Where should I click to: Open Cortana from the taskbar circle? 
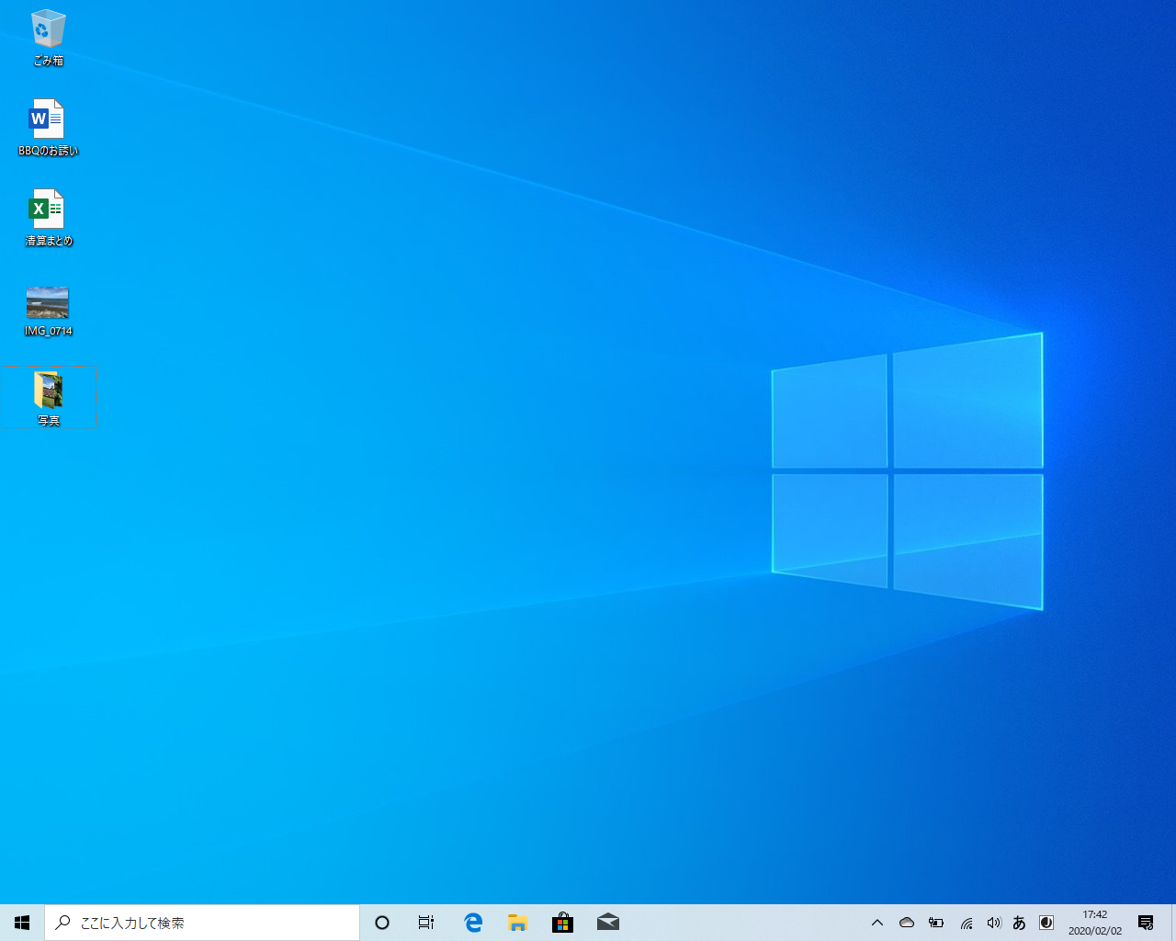(382, 923)
